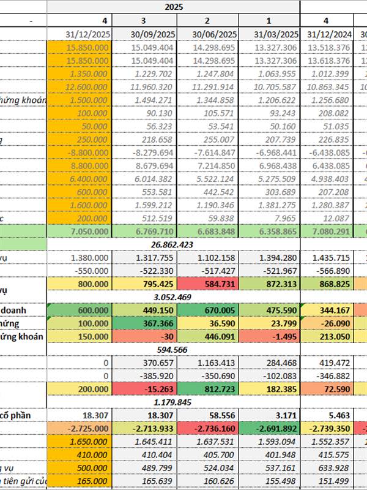Click cell containing 58.556
This screenshot has width=367, height=490.
pos(207,415)
